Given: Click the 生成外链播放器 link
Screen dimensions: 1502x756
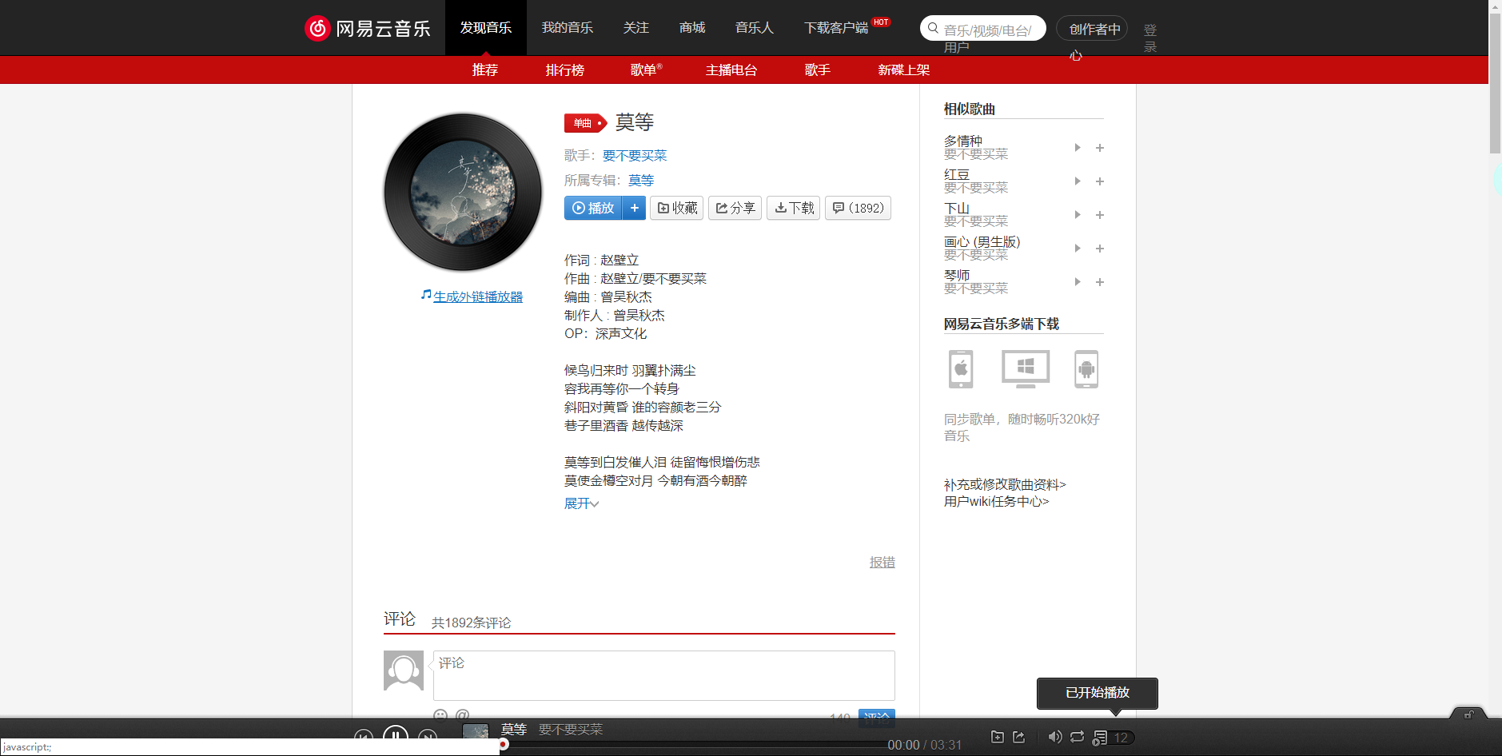Looking at the screenshot, I should 478,296.
